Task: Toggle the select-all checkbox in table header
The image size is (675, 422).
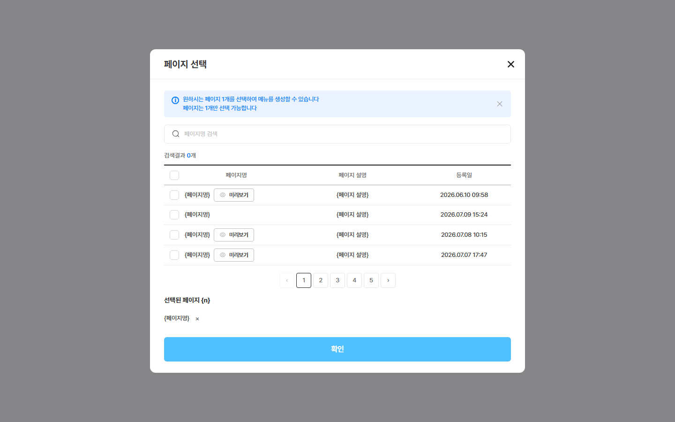Action: point(174,175)
